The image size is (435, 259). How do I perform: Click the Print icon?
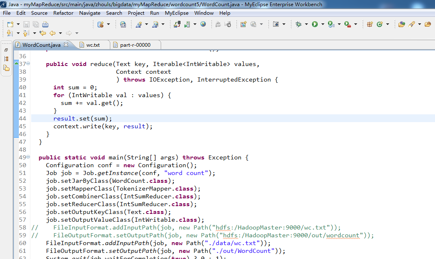click(x=45, y=25)
